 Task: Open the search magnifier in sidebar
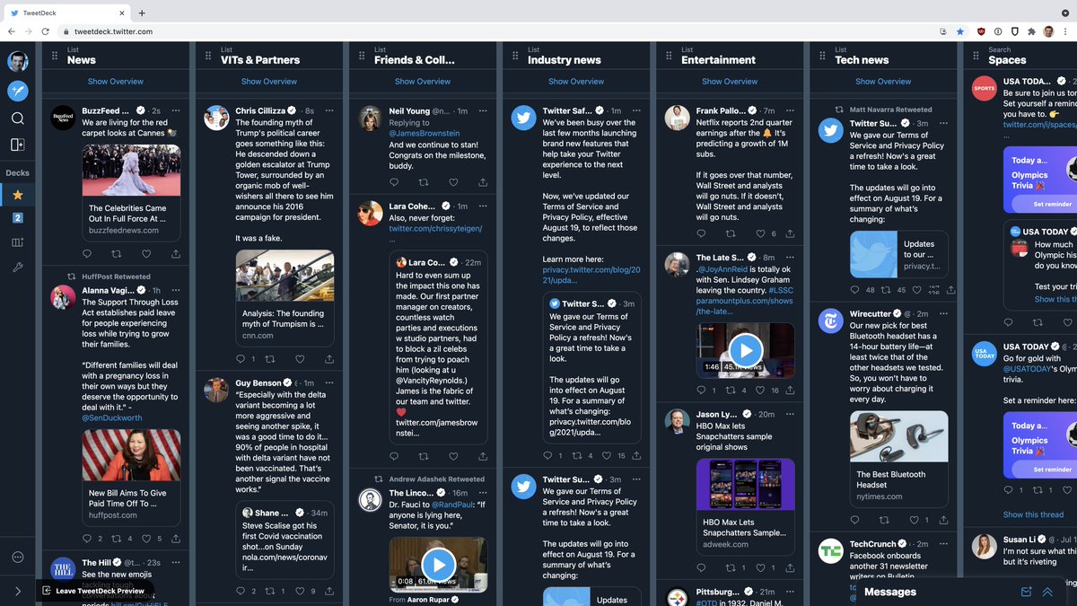(x=18, y=119)
